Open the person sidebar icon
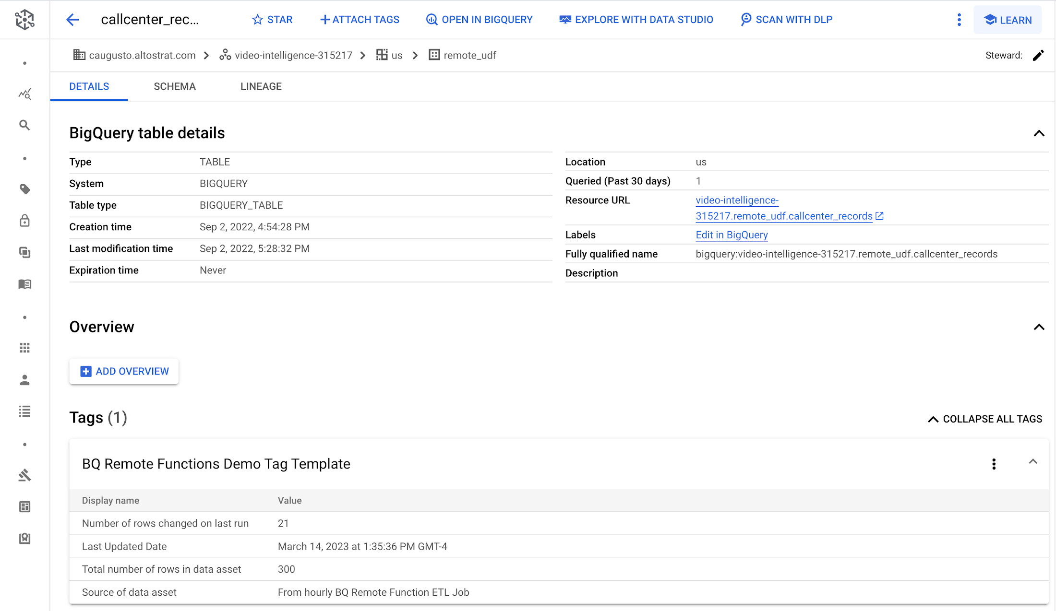Screen dimensions: 1056x611 coord(25,380)
